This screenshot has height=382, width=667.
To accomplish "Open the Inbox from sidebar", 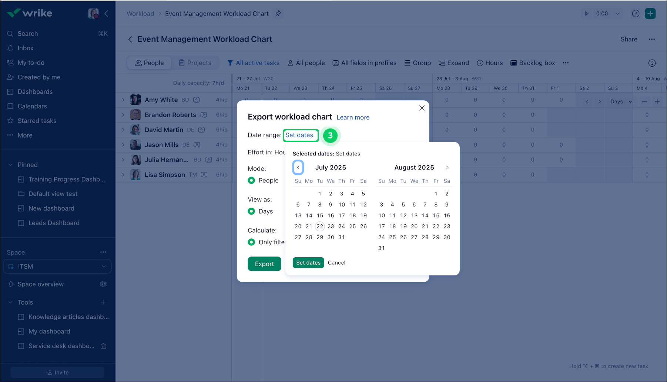I will click(x=25, y=48).
